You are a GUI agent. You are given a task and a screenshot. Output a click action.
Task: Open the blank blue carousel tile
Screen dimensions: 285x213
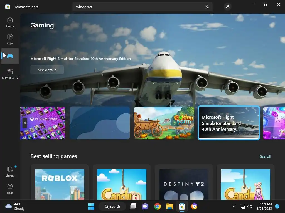(100, 123)
